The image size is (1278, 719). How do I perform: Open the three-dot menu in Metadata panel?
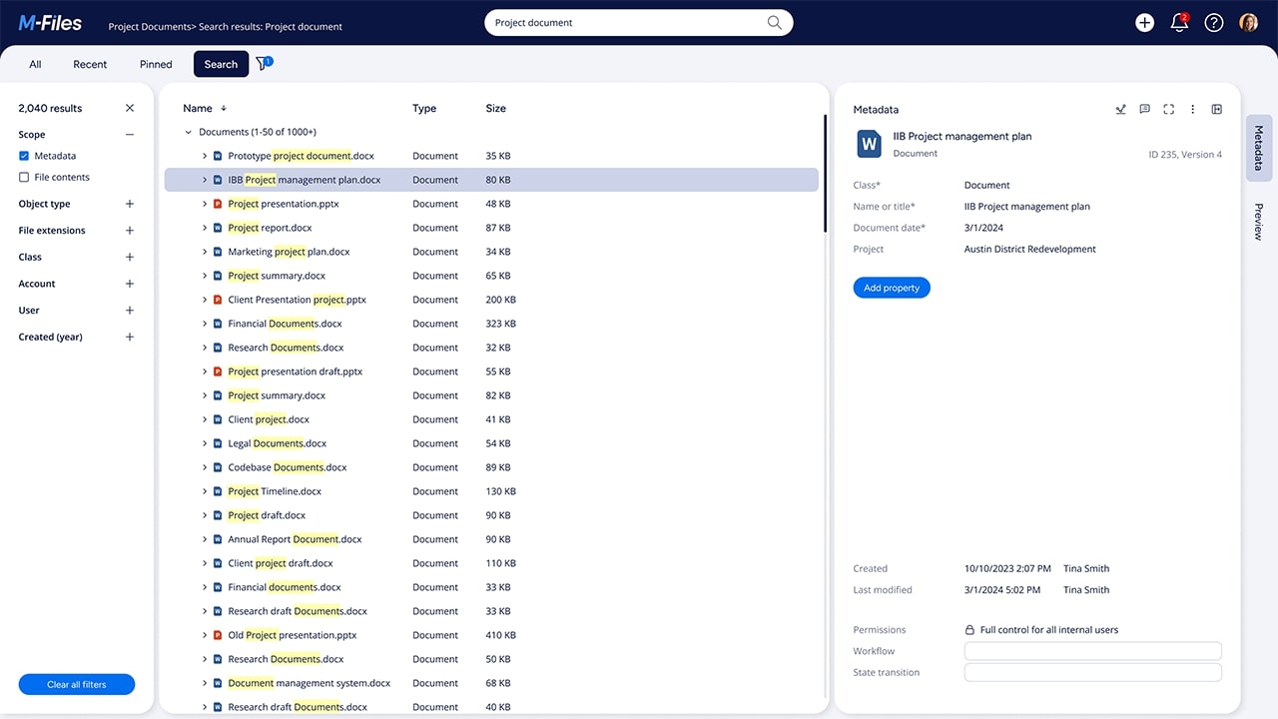pyautogui.click(x=1192, y=110)
